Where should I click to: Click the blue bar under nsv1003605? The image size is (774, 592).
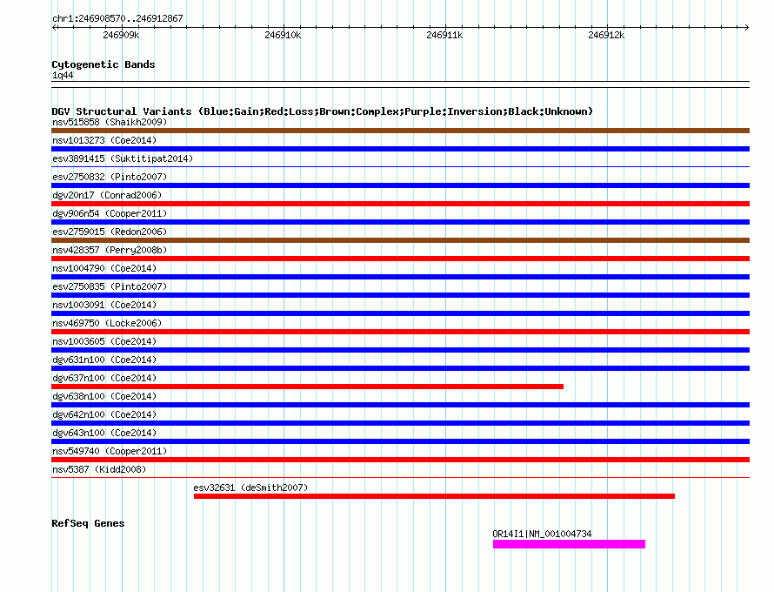[400, 350]
